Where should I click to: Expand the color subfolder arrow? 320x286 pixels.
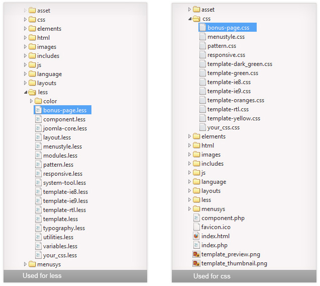pos(31,101)
